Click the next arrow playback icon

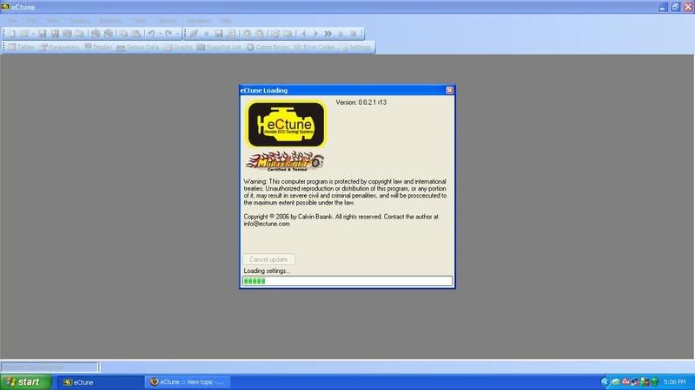coord(315,34)
